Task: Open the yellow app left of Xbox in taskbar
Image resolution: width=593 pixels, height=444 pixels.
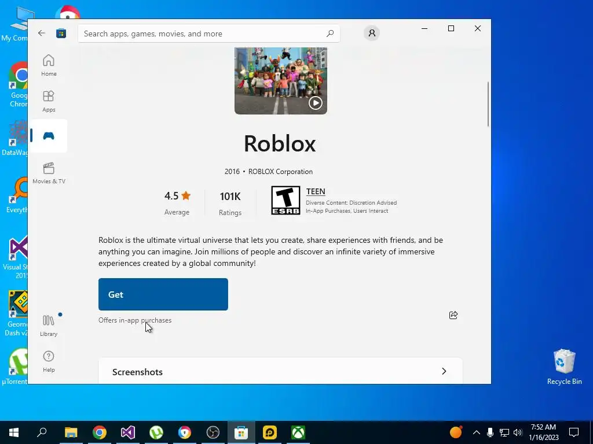Action: click(270, 432)
